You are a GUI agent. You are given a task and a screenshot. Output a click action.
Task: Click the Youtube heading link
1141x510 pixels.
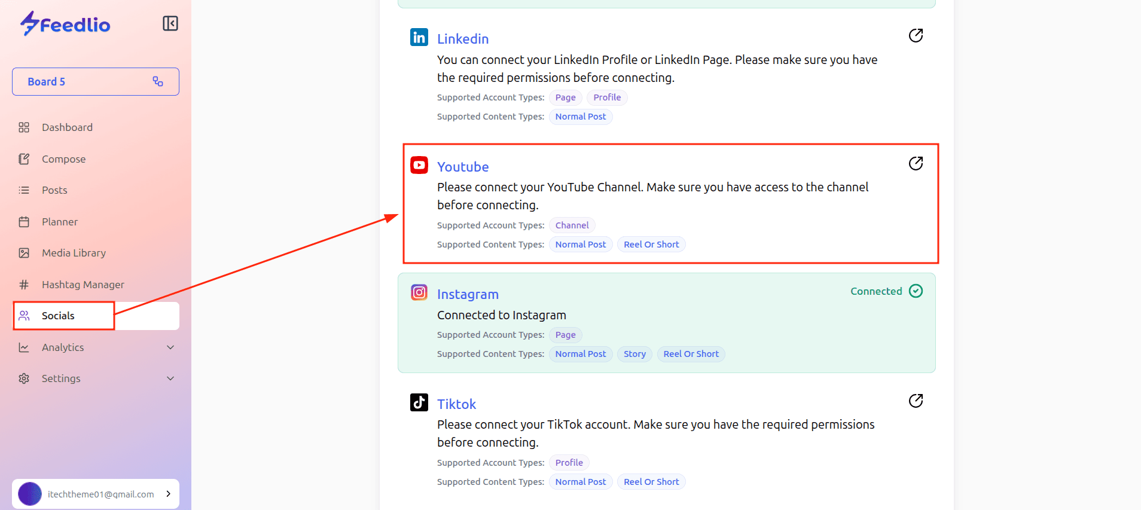463,167
